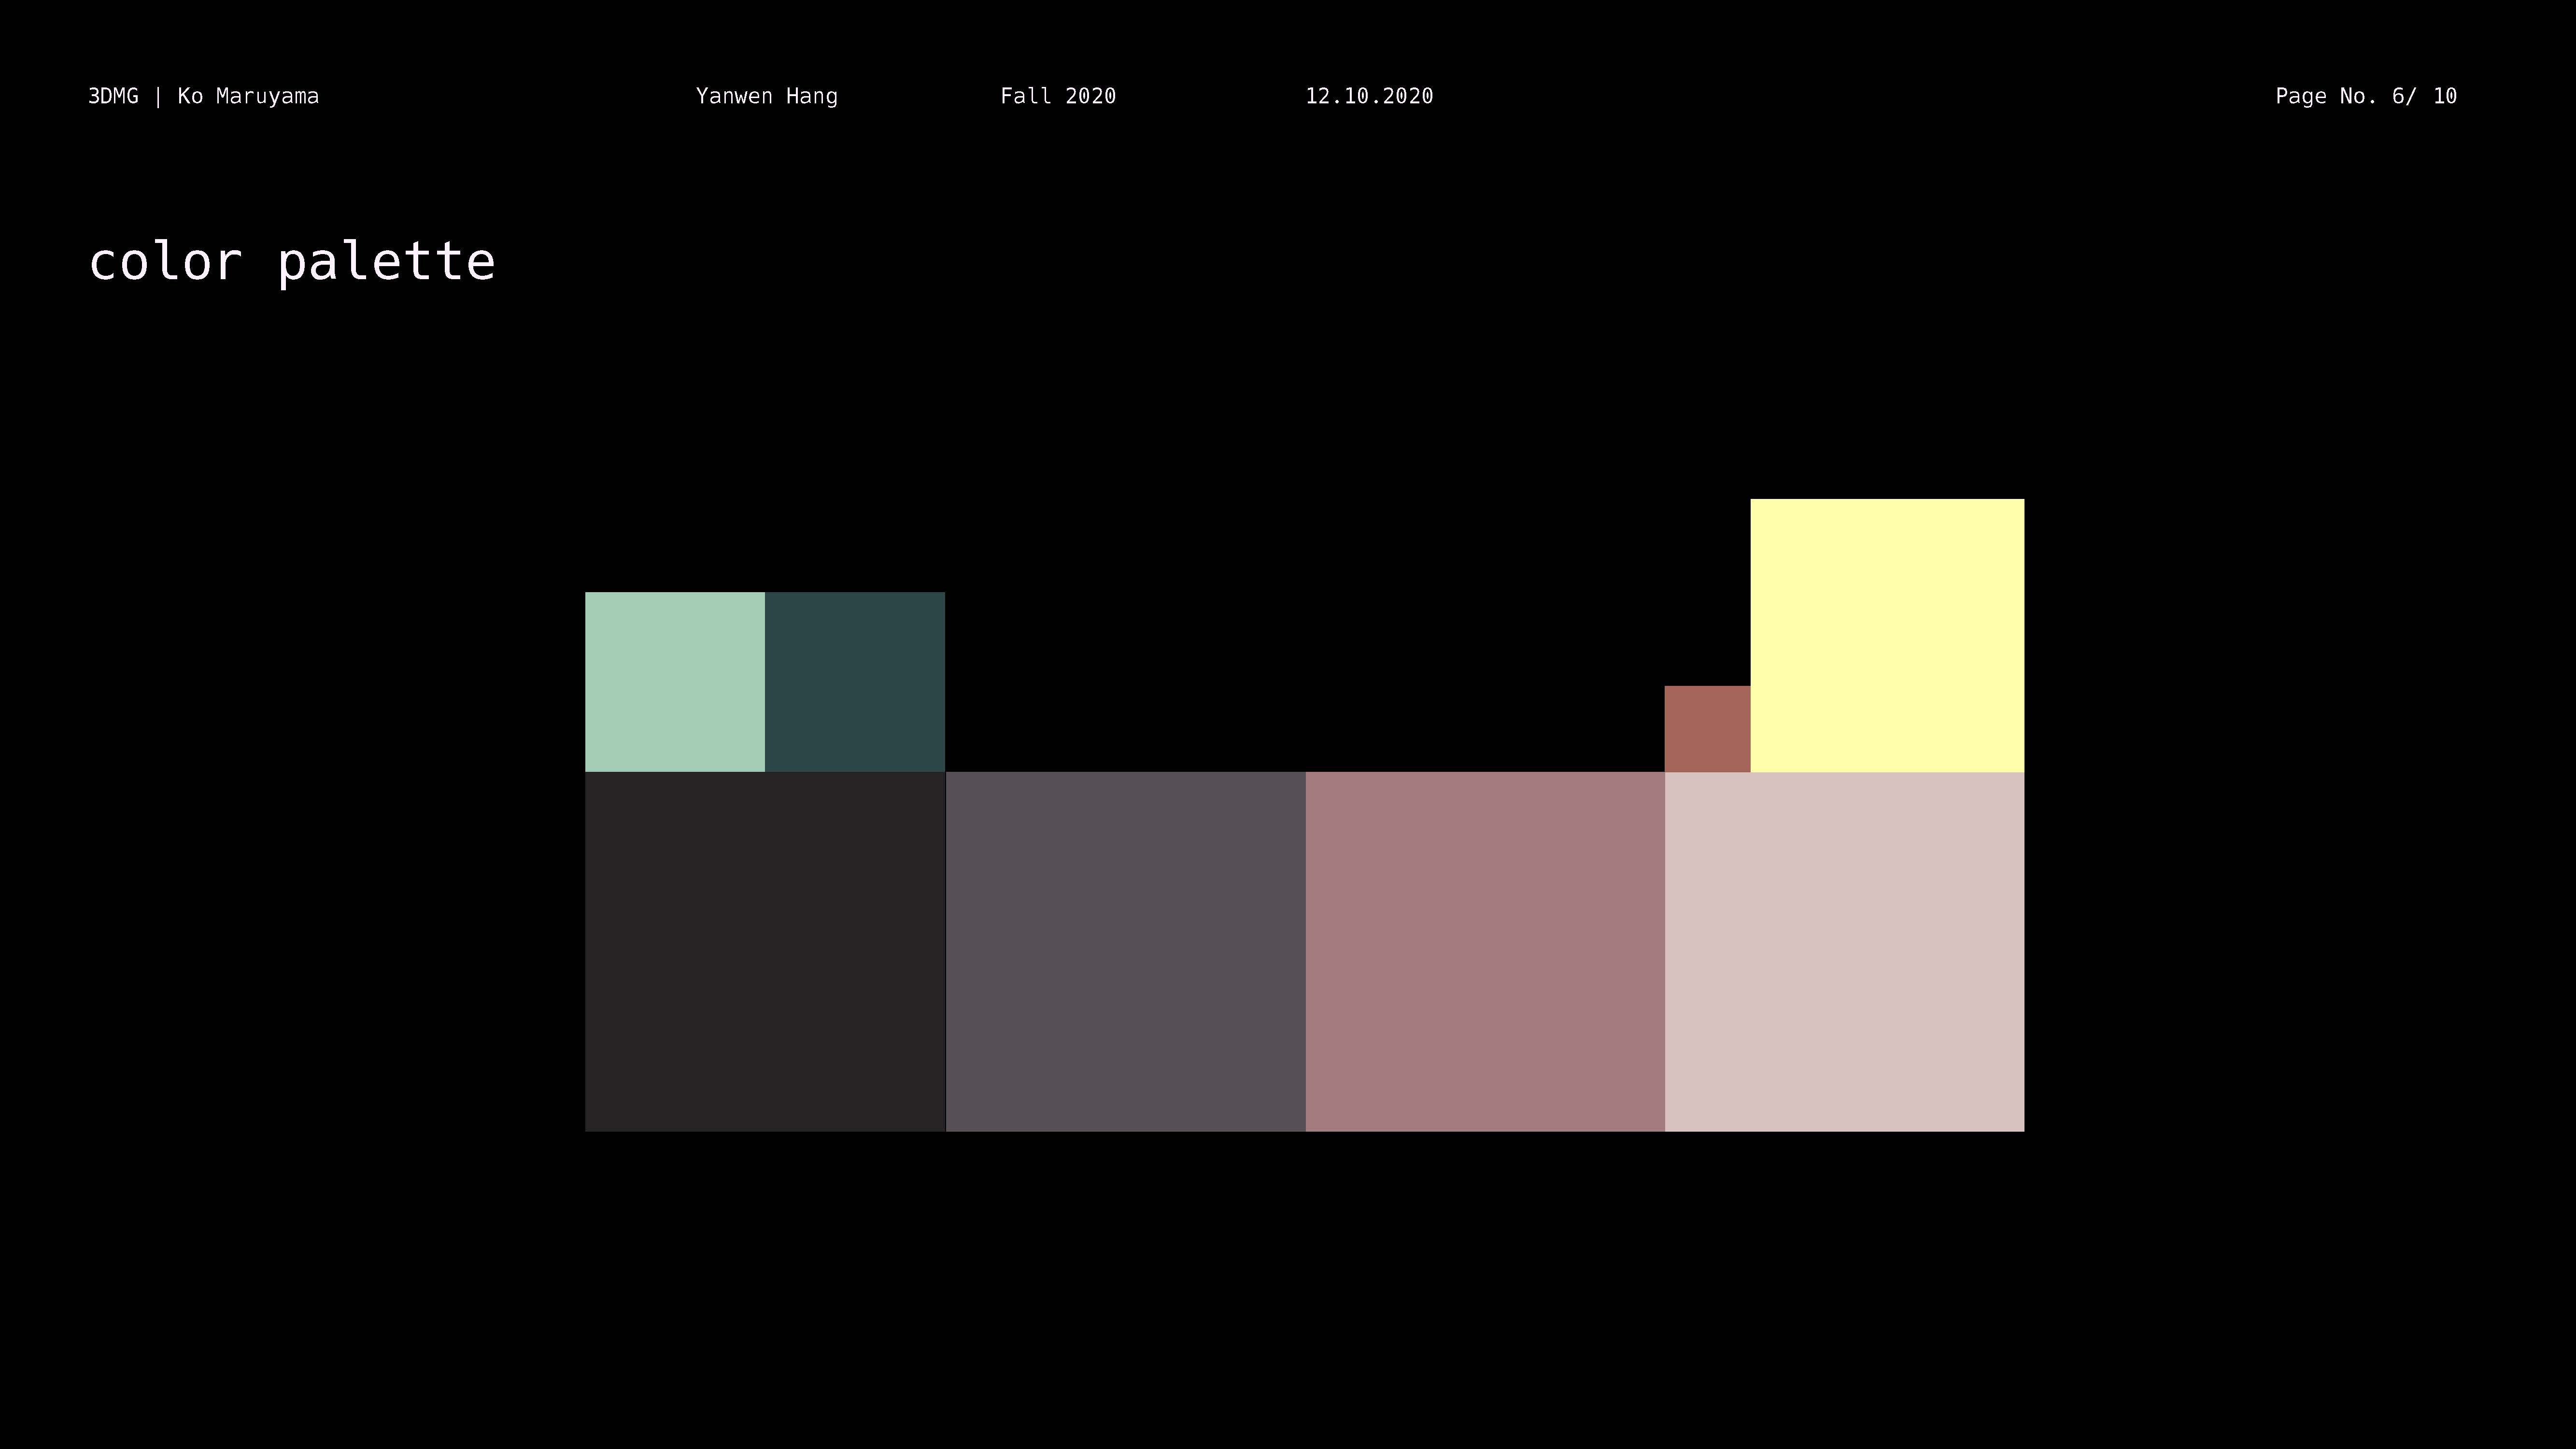Click the word 'Hang' in the header
The width and height of the screenshot is (2576, 1449).
pos(811,96)
